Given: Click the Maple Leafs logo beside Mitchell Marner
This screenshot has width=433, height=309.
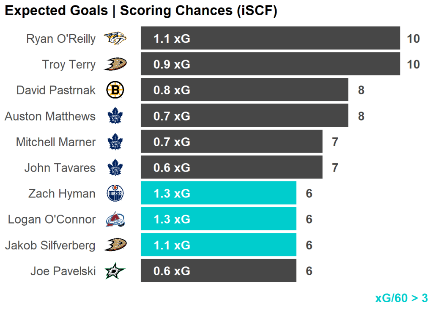Looking at the screenshot, I should pos(115,142).
